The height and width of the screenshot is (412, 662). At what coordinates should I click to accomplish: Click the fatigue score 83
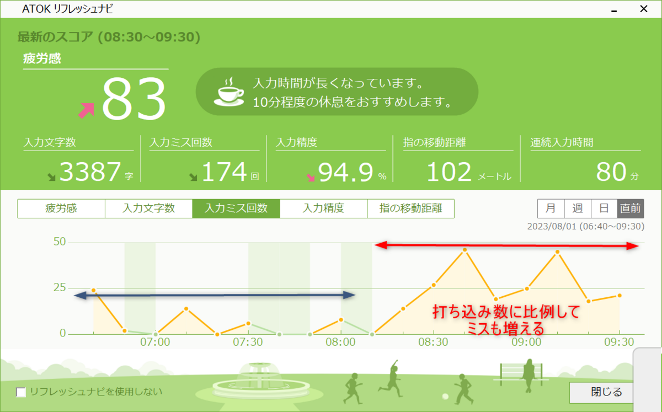click(x=134, y=98)
